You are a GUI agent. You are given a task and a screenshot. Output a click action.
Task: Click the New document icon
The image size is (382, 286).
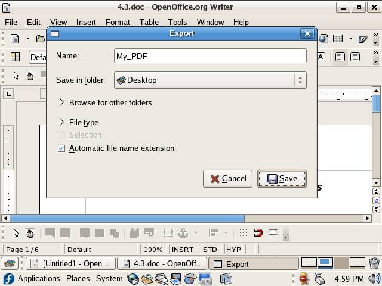(x=15, y=39)
